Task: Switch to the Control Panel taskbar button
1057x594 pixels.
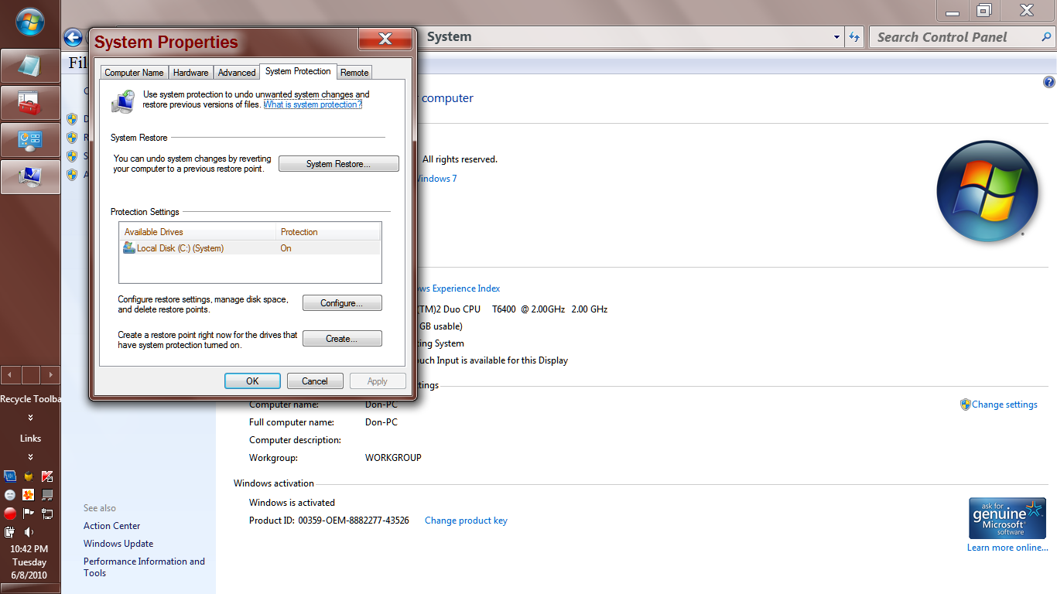Action: [30, 140]
